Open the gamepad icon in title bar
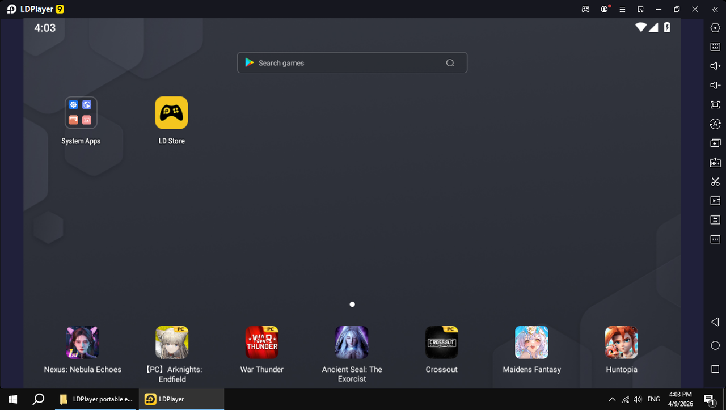Screen dimensions: 726x410 pos(586,9)
